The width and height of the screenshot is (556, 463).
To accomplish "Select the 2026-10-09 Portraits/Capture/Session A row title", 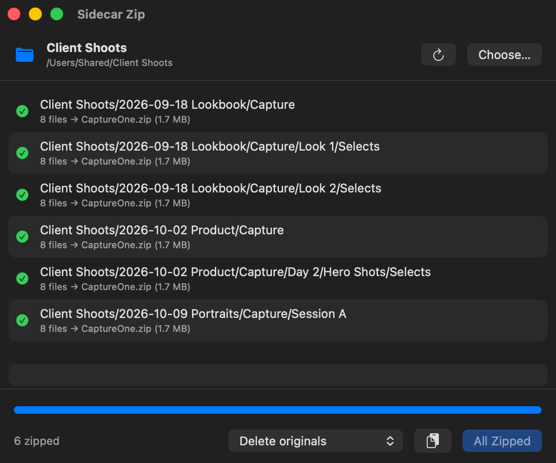I will [193, 314].
